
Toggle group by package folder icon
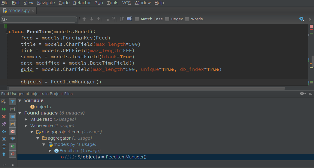pos(12,124)
